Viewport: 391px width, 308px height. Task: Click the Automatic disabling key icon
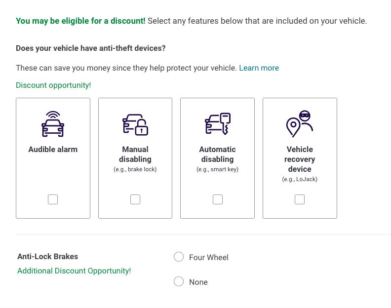pos(217,124)
